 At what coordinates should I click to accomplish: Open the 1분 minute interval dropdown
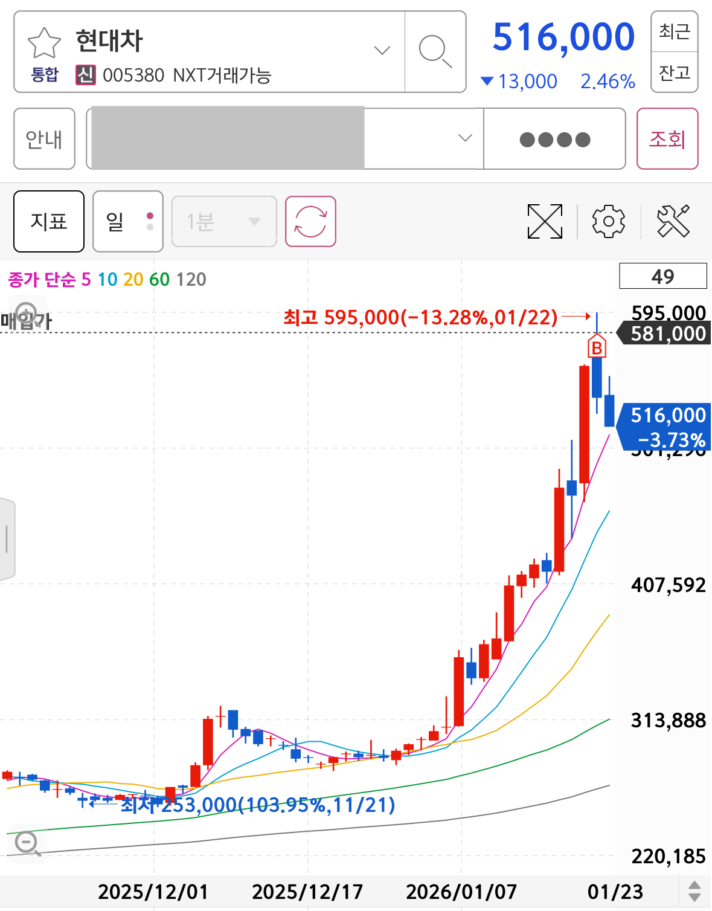tap(224, 221)
